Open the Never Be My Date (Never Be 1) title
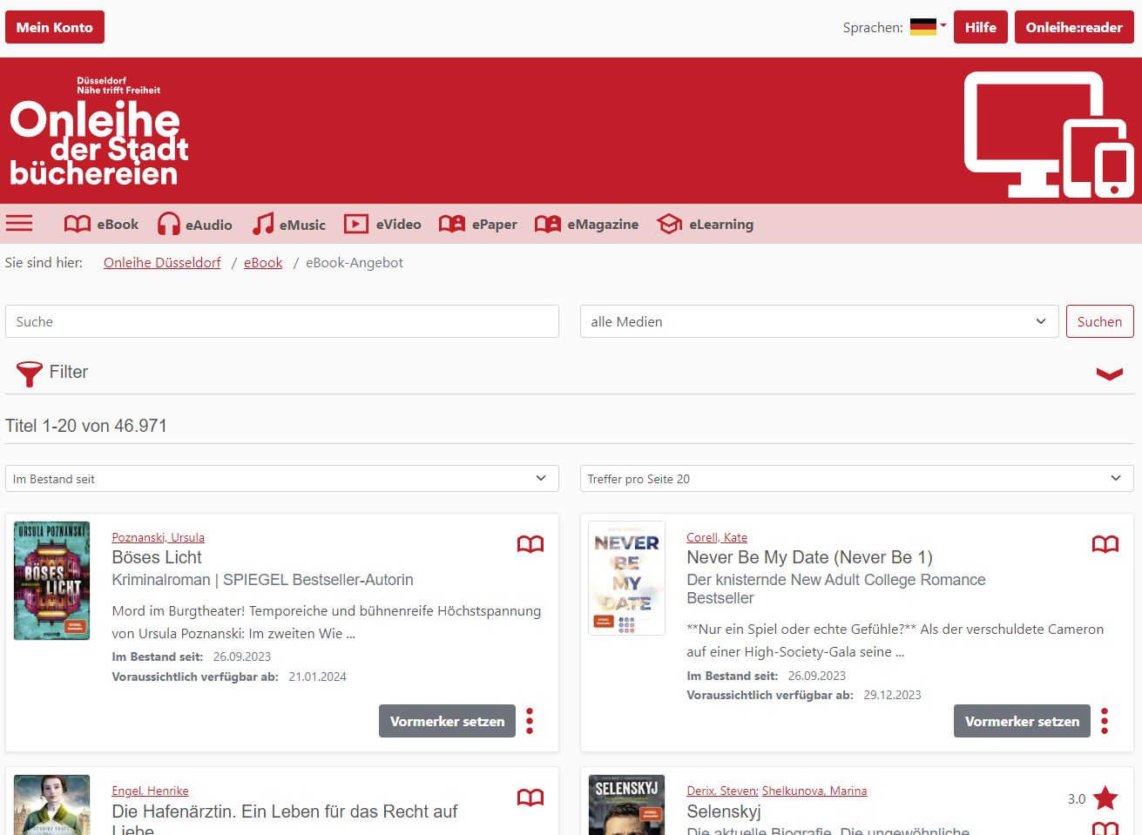 pyautogui.click(x=809, y=557)
